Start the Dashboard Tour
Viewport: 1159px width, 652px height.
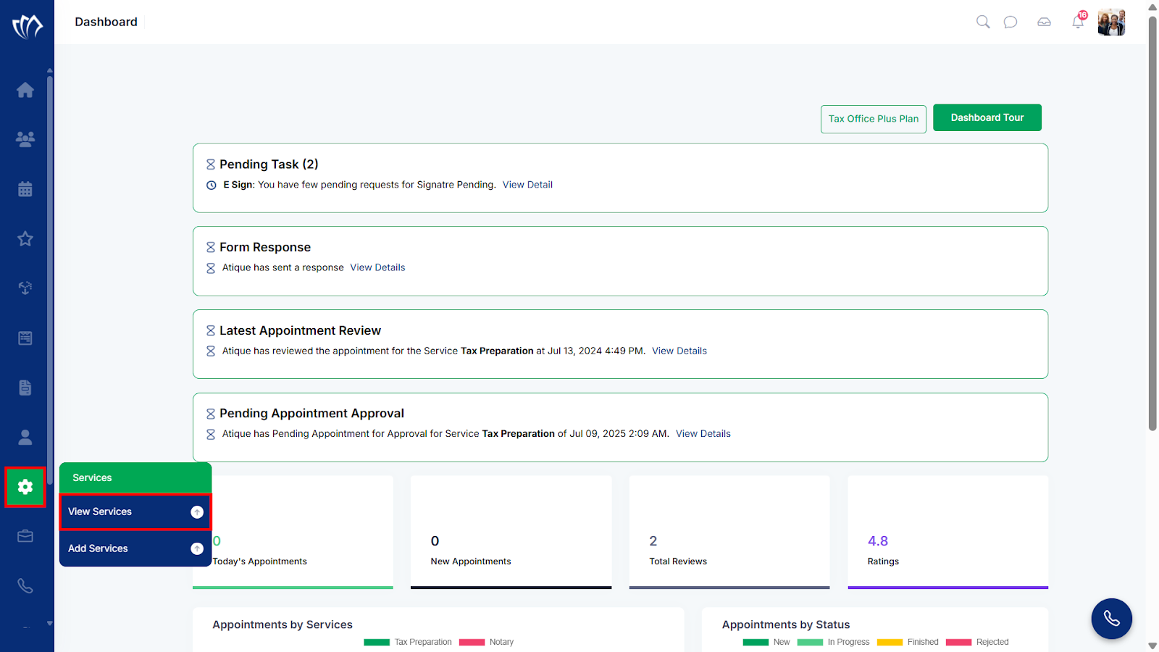click(987, 118)
